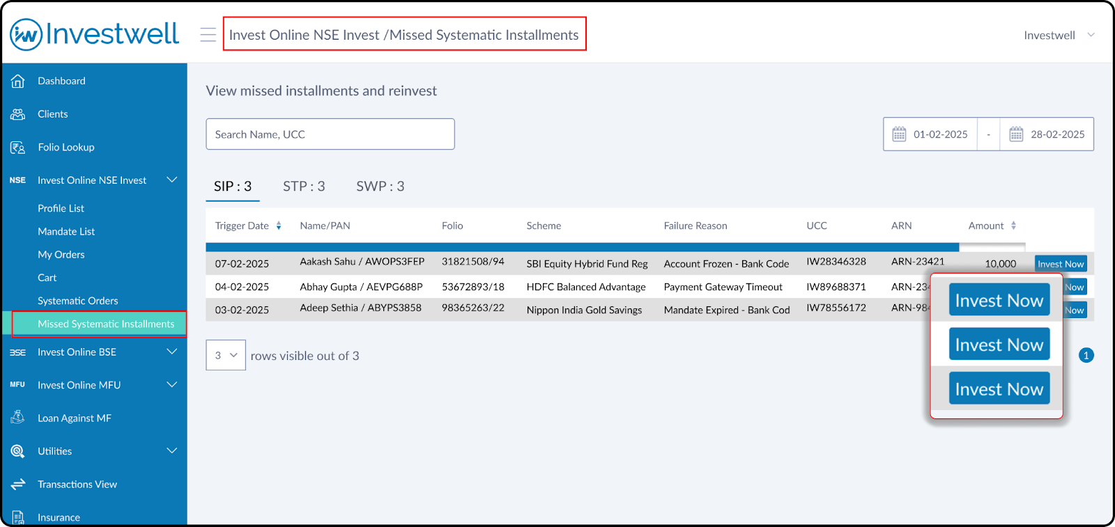Click the Dashboard home icon
Viewport: 1115px width, 527px height.
18,81
